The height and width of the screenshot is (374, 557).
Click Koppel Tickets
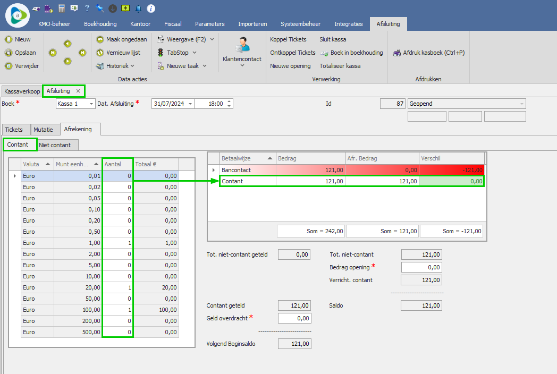click(x=288, y=39)
